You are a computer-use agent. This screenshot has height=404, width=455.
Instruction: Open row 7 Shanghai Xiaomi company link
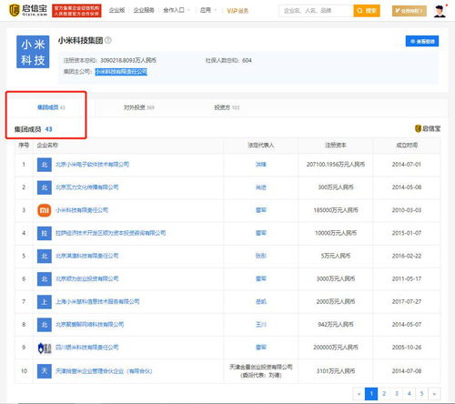click(x=97, y=302)
